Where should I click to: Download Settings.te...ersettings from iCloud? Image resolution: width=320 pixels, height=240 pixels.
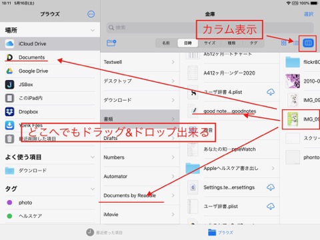[x=271, y=187]
